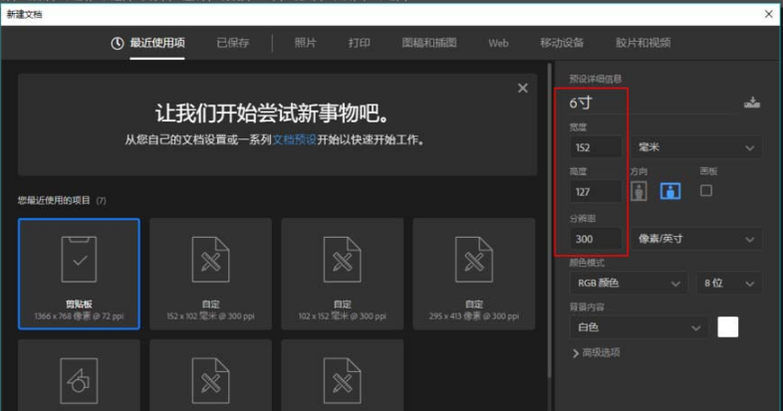Switch to the 最近使用项 tab
Screen dimensions: 783x411
157,43
